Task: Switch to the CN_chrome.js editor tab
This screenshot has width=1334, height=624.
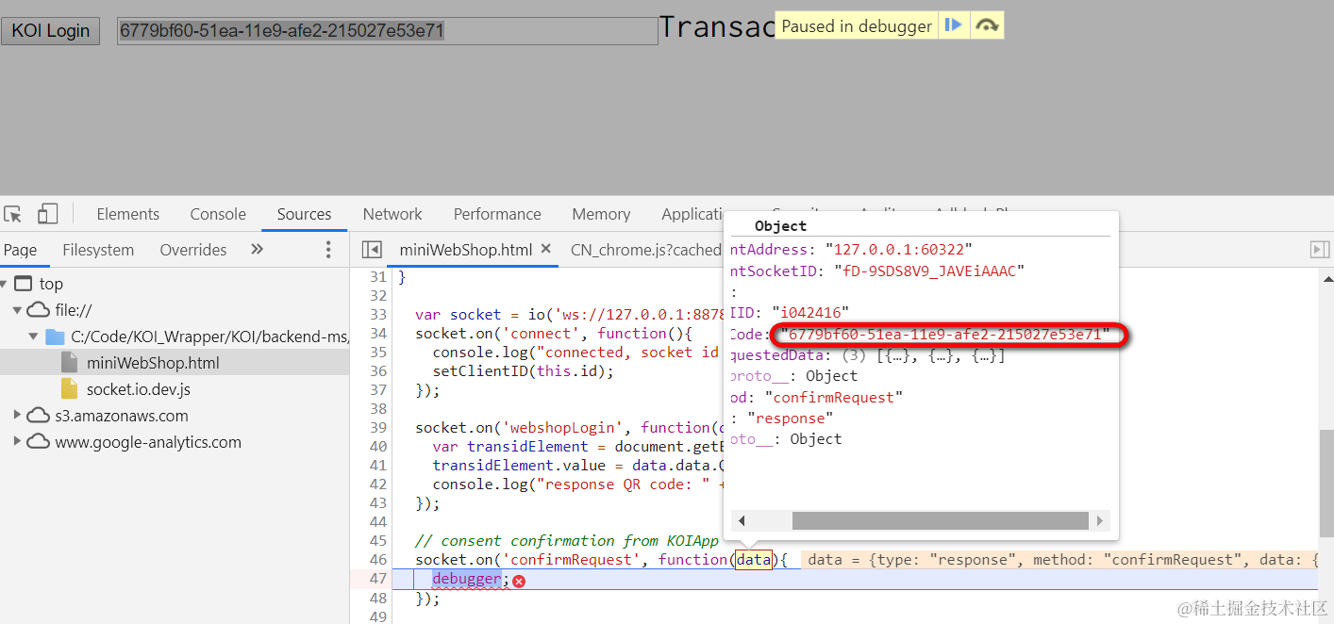Action: click(x=646, y=250)
